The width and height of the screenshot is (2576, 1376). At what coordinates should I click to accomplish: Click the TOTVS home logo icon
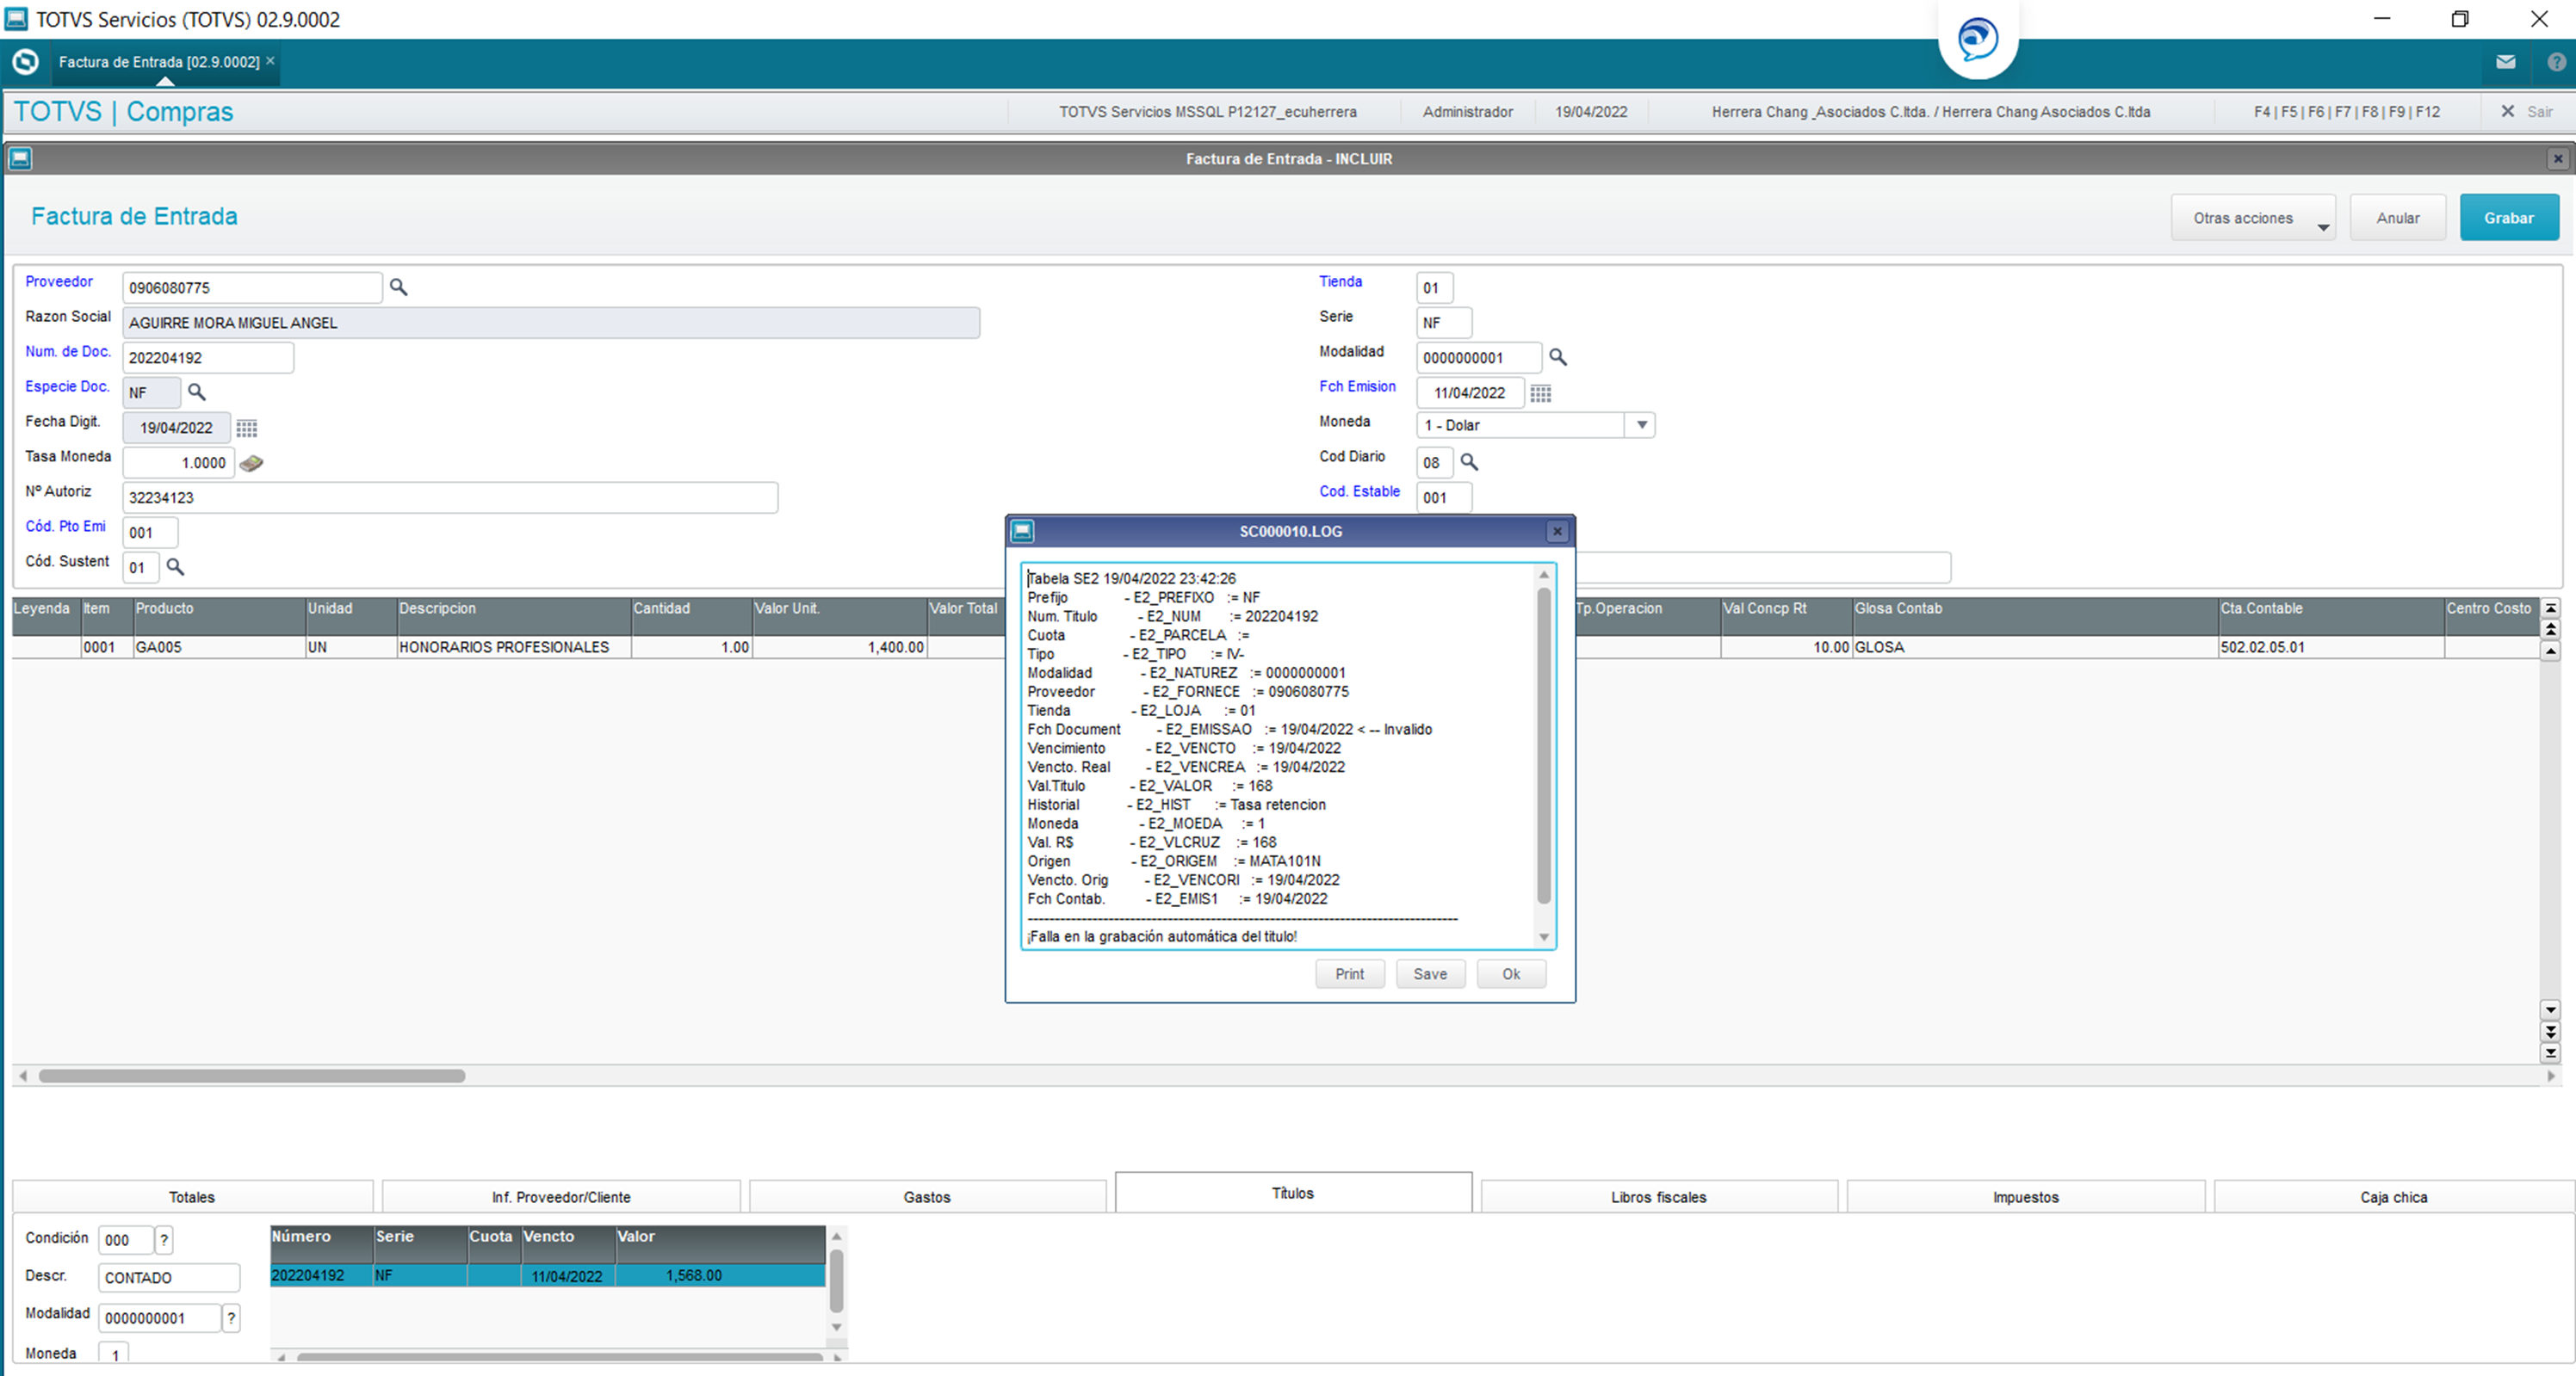(25, 62)
